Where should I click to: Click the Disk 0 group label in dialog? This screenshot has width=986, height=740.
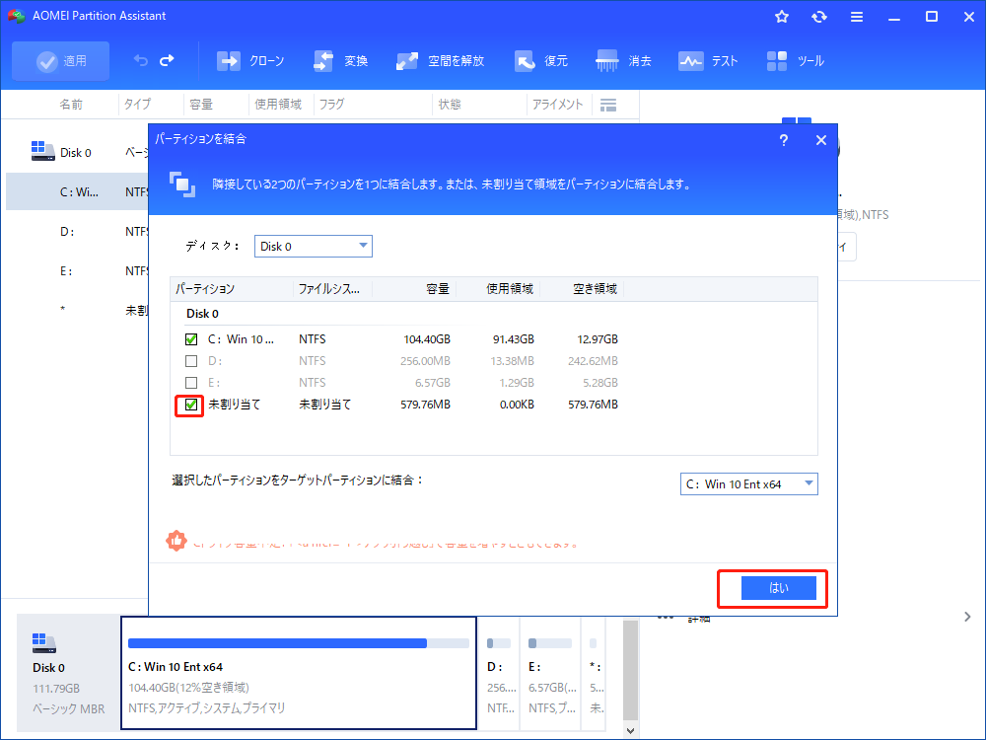coord(202,314)
